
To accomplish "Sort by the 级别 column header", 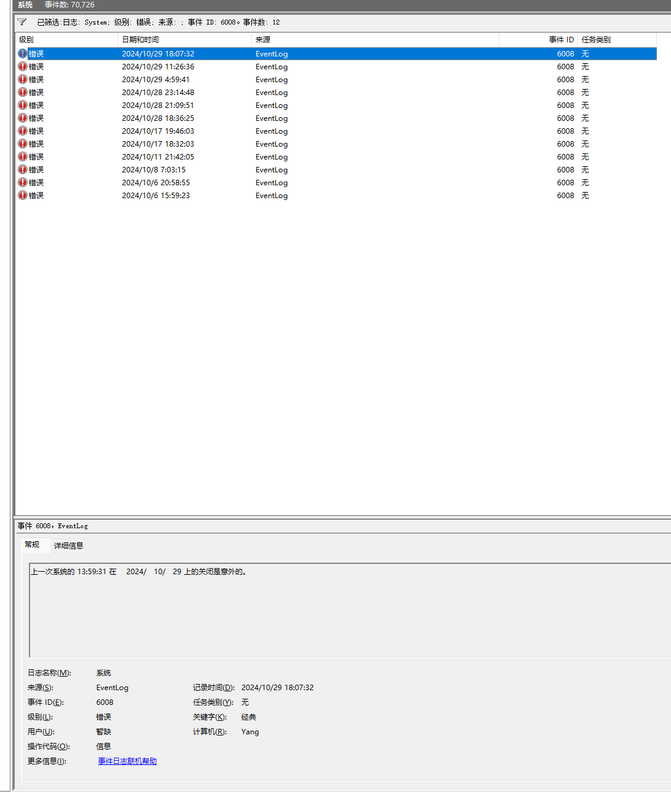I will tap(66, 39).
